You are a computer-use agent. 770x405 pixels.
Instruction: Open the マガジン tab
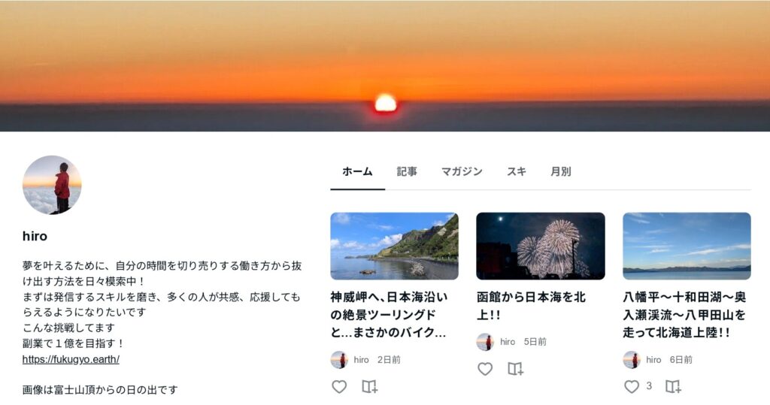click(x=462, y=172)
